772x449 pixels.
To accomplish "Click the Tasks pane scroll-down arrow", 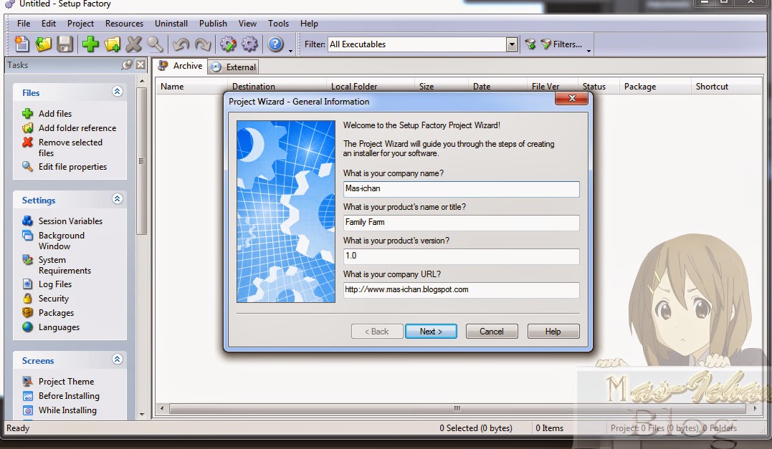I will coord(142,414).
